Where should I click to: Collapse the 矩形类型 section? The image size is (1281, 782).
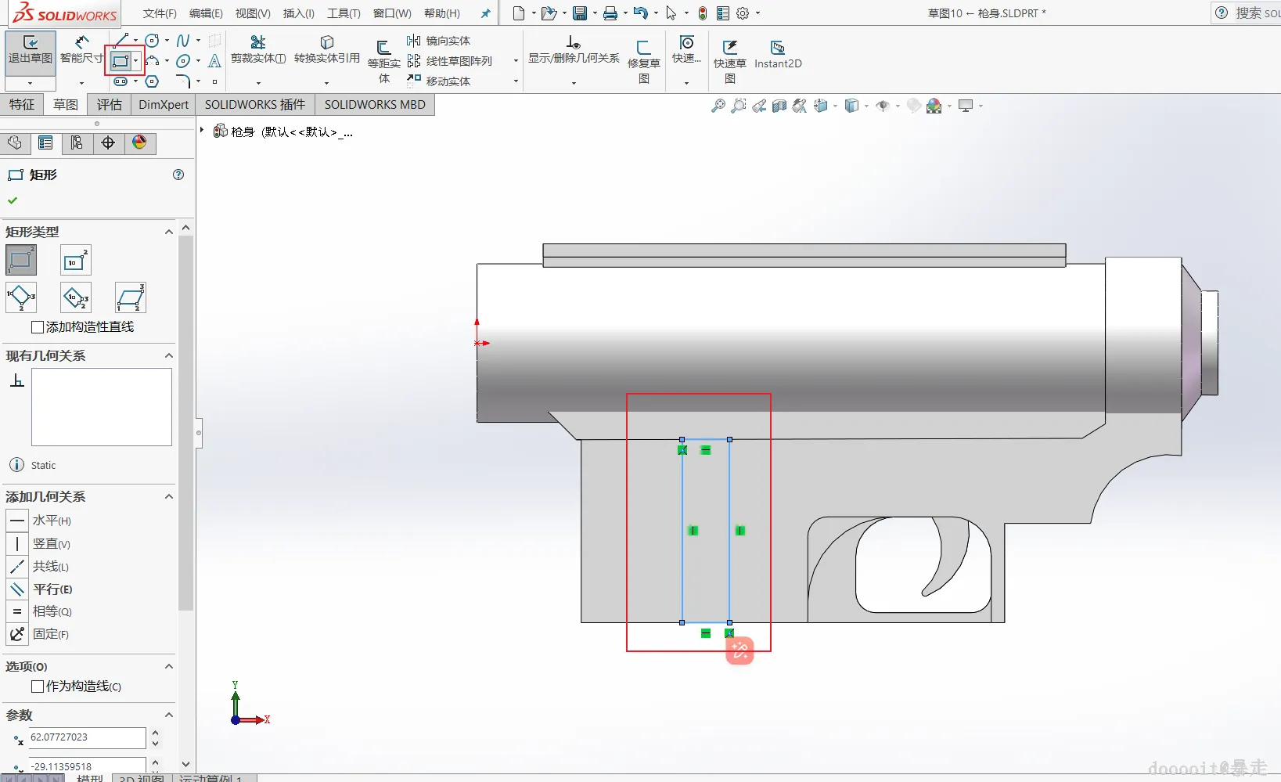(x=168, y=232)
